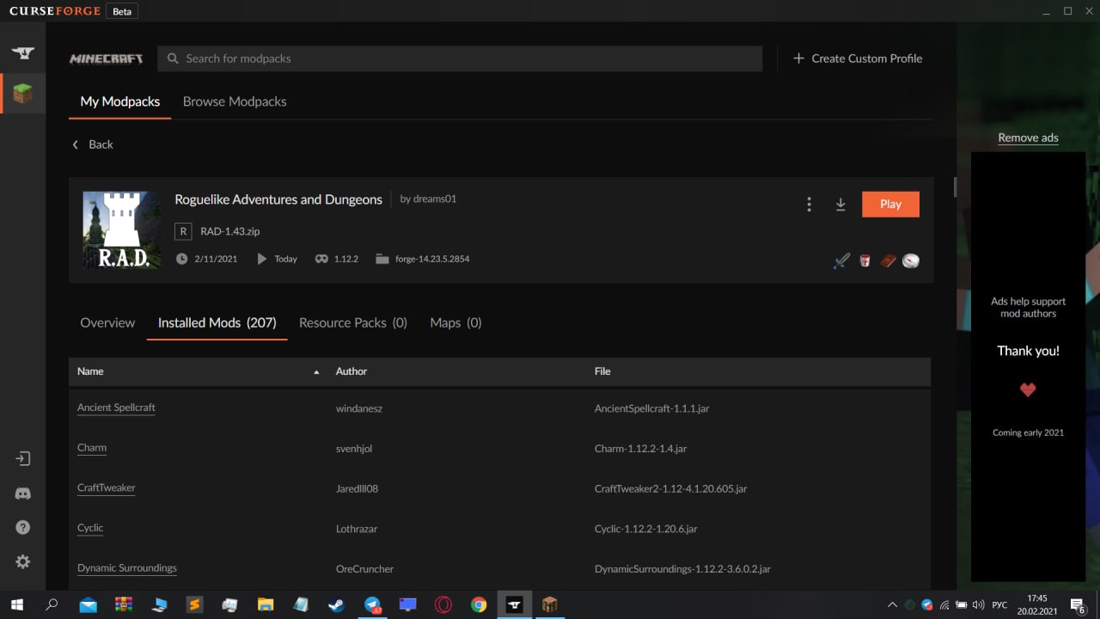This screenshot has width=1100, height=619.
Task: Open Steam from the taskbar
Action: click(336, 604)
